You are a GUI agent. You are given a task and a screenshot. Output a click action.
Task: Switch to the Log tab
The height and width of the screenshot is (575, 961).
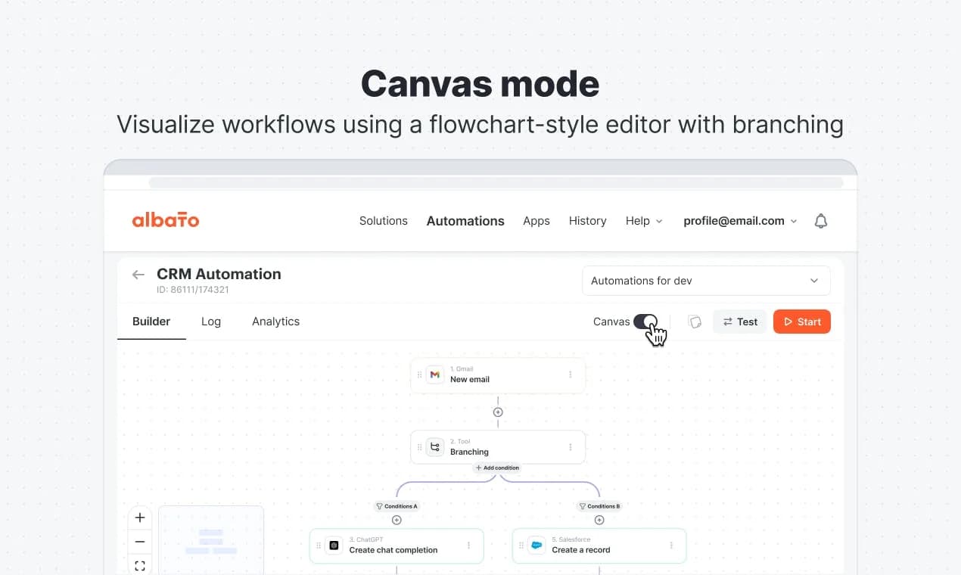click(x=211, y=322)
